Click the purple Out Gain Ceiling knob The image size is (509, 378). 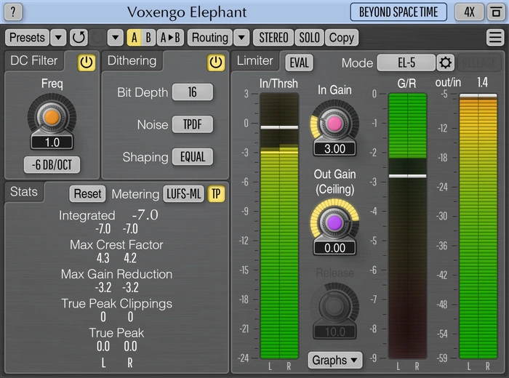[334, 222]
